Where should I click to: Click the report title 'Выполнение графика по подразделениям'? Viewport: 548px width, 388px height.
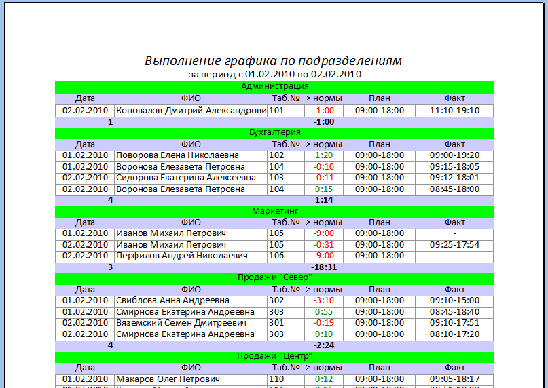[273, 61]
